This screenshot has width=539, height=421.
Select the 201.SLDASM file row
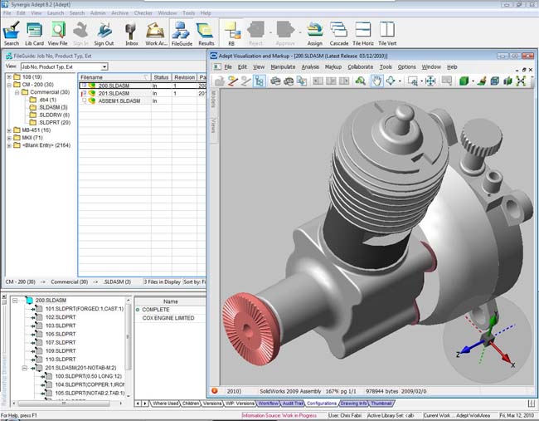[142, 93]
